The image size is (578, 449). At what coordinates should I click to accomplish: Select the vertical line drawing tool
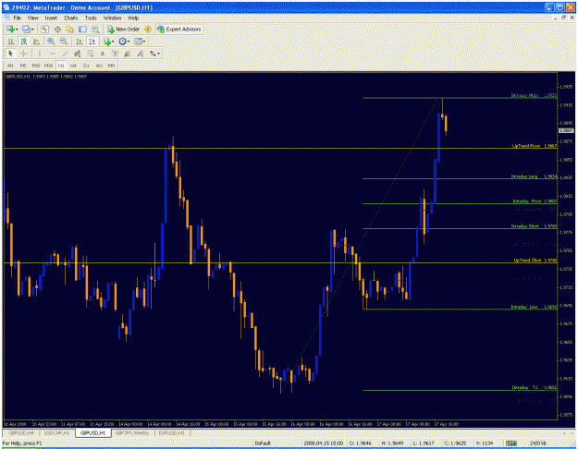coord(39,54)
